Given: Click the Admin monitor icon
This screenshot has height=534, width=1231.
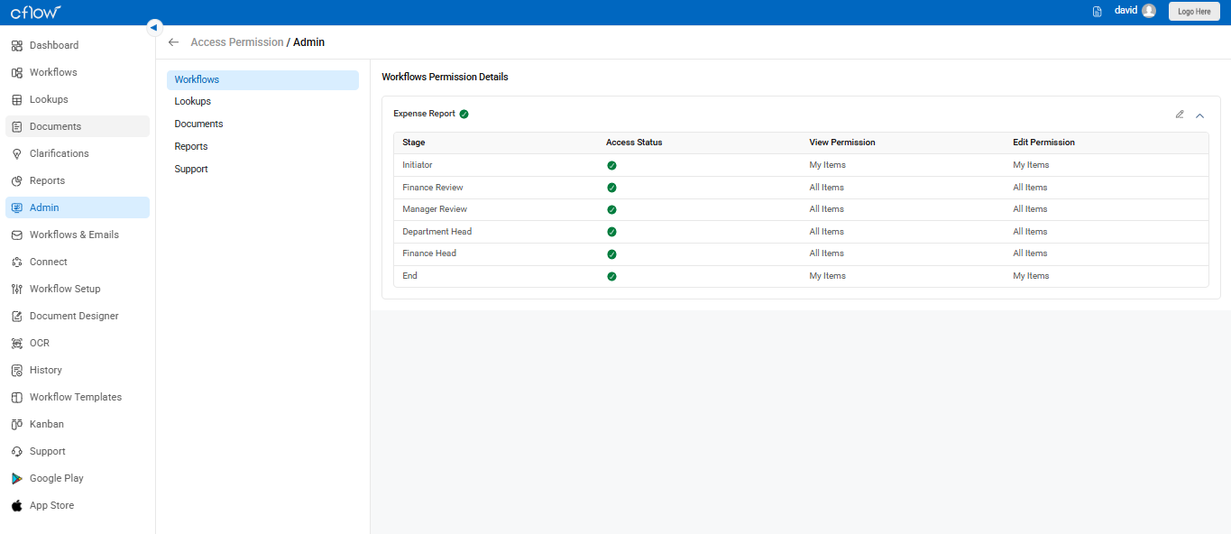Looking at the screenshot, I should (17, 207).
